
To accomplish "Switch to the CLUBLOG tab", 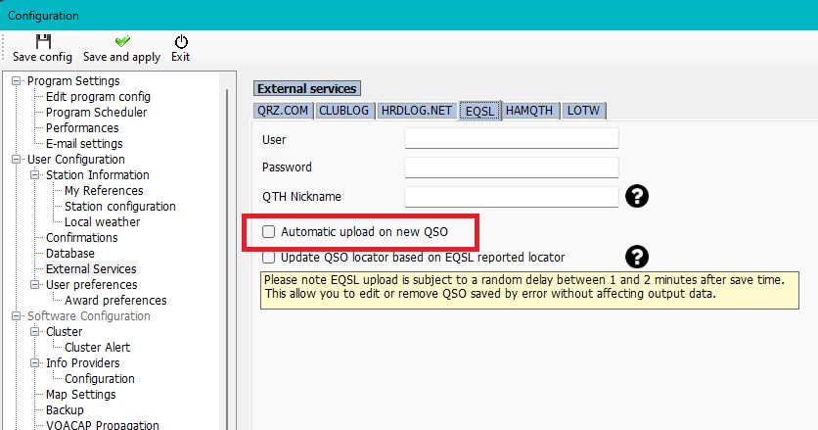I will point(343,111).
